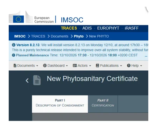This screenshot has height=140, width=157.
Task: Click the 18:00 maintenance end time
Action: pyautogui.click(x=112, y=55)
